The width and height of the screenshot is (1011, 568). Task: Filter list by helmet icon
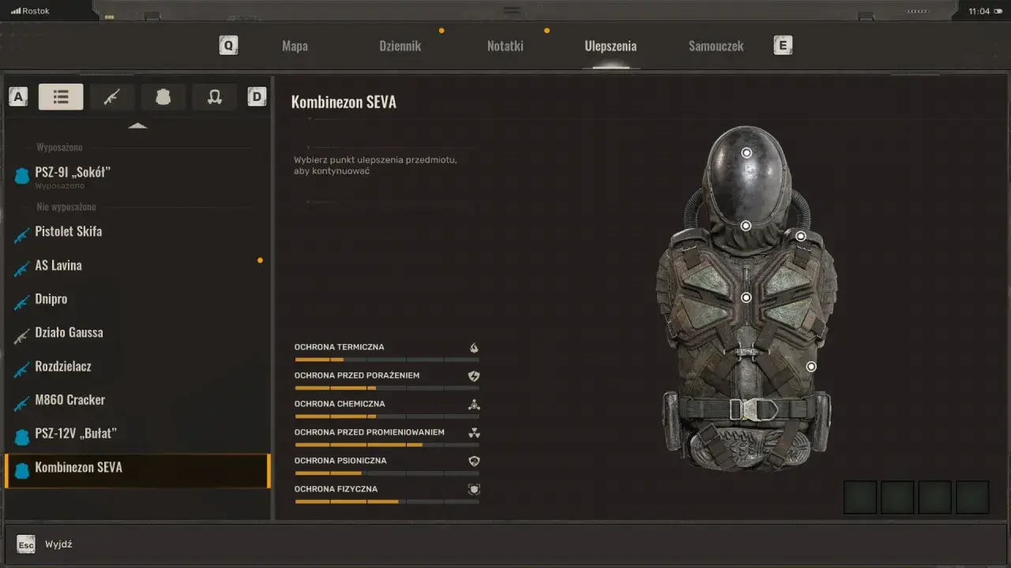click(x=214, y=97)
